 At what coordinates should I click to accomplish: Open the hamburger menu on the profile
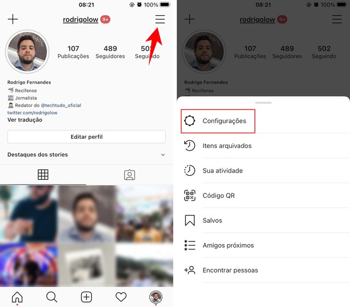pos(160,19)
